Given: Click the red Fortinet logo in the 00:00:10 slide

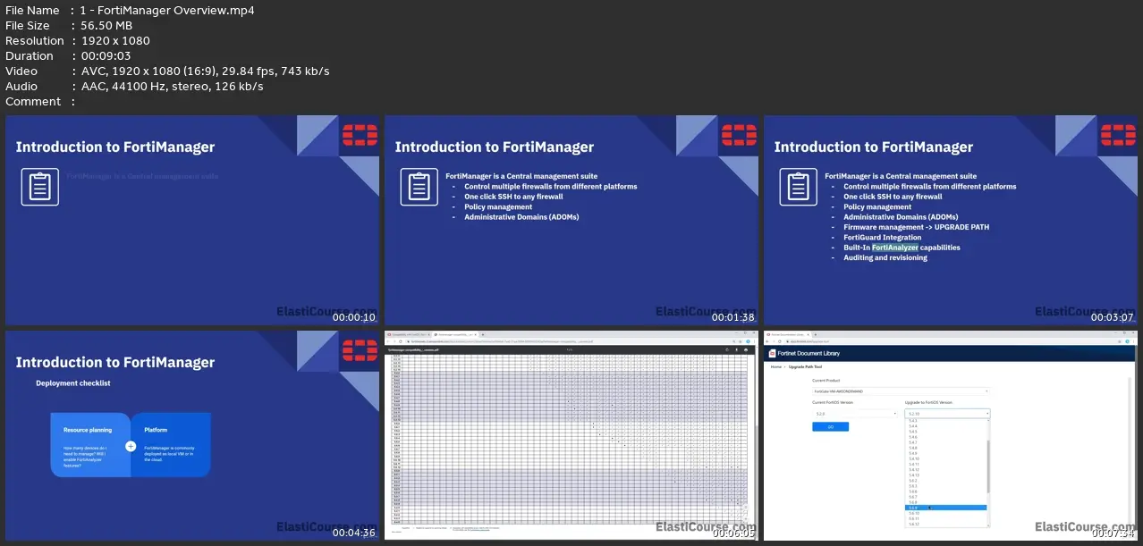Looking at the screenshot, I should click(360, 135).
